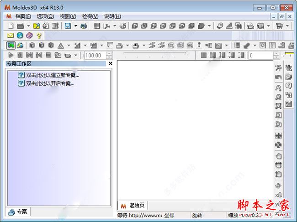
Task: Click the triangle mesh icon
Action: pyautogui.click(x=61, y=45)
